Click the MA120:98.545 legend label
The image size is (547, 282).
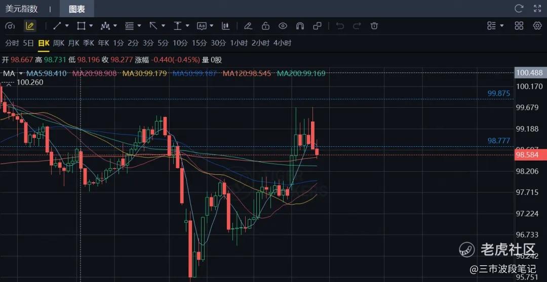coord(247,73)
